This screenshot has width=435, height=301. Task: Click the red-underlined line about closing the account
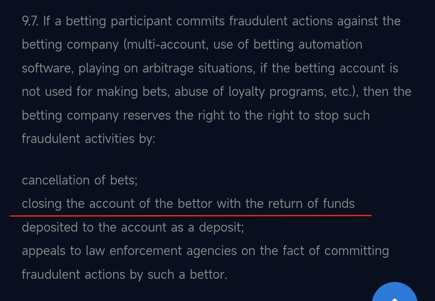point(188,204)
